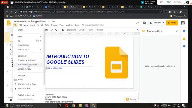Click the Opera icon in the taskbar
192x108 pixels.
coord(67,105)
